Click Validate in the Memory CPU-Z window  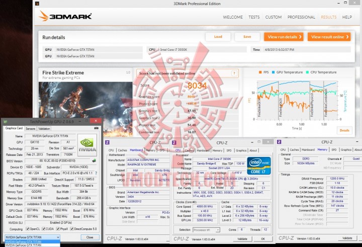347,238
